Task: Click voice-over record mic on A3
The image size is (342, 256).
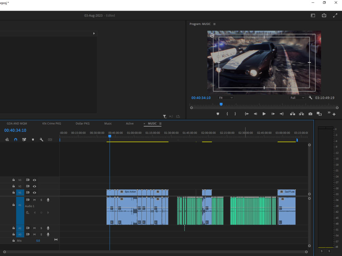Action: pos(48,234)
